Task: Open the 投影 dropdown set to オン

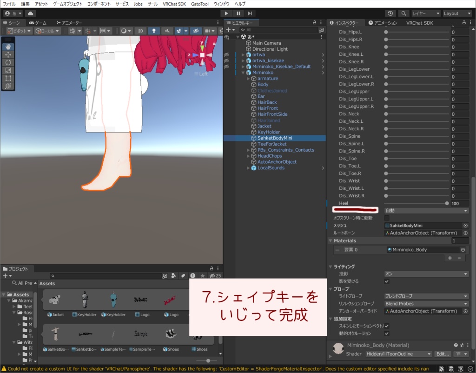Action: tap(426, 274)
